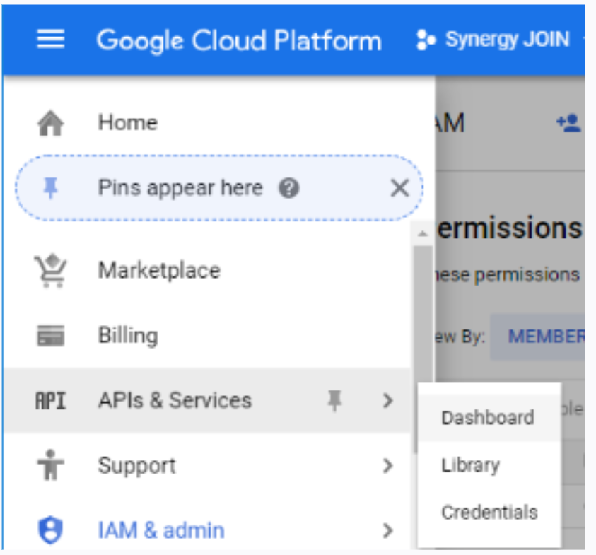Click the API icon for APIs & Services
This screenshot has height=555, width=596.
pos(51,401)
